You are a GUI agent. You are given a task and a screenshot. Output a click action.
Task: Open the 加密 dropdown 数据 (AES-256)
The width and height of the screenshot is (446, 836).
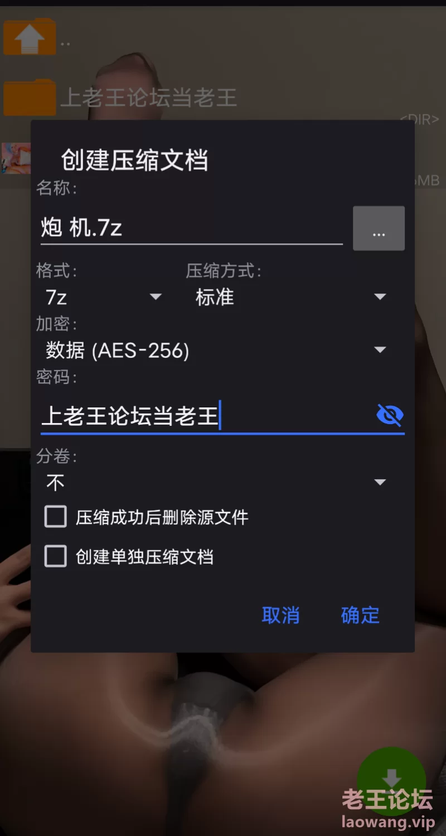click(216, 350)
